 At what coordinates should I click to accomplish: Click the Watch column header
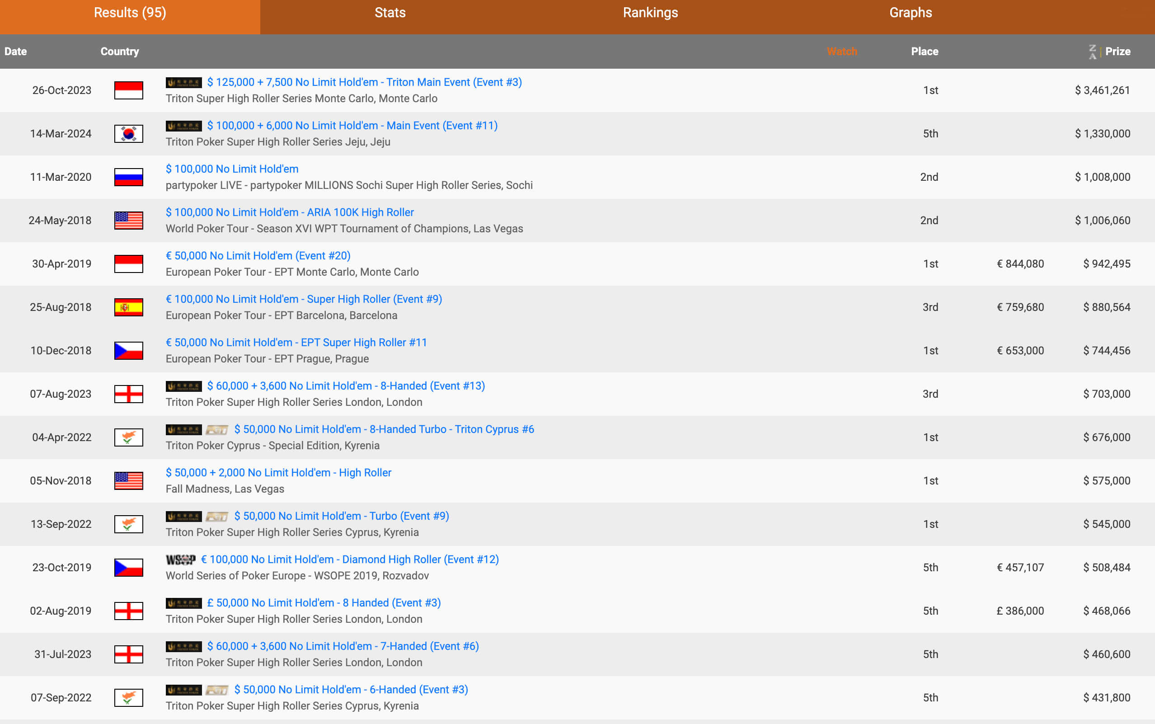[x=841, y=52]
